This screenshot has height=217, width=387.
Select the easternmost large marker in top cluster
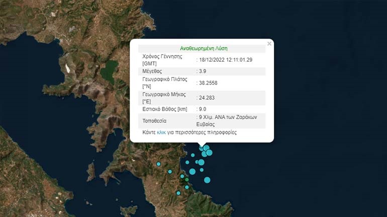click(209, 153)
